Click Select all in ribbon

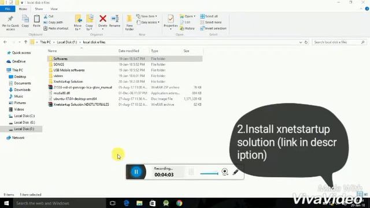tap(209, 16)
